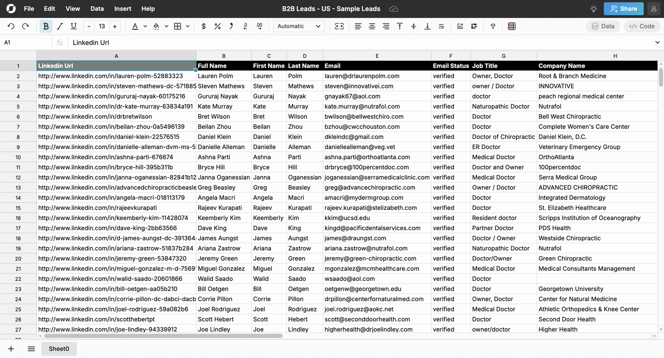This screenshot has height=358, width=664.
Task: Apply currency dollar format
Action: point(203,26)
